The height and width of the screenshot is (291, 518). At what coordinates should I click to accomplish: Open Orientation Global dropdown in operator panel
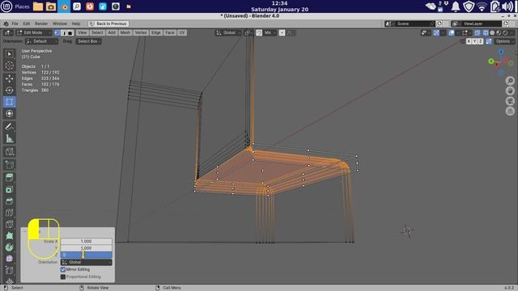click(x=87, y=262)
